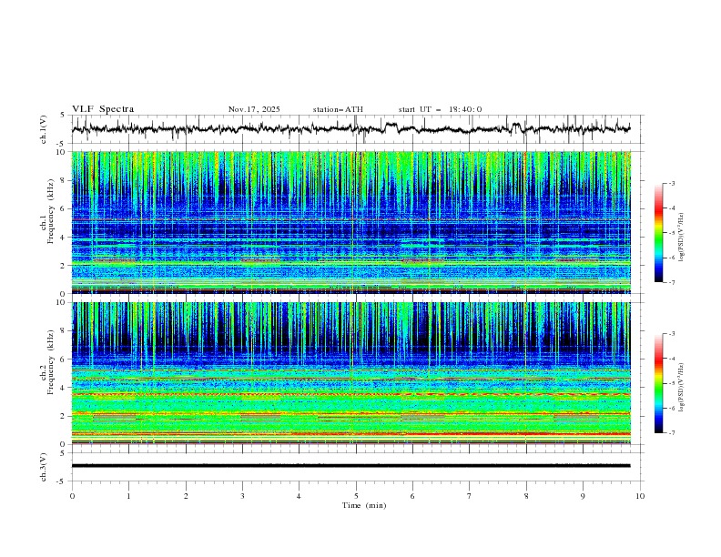721x557 pixels.
Task: Click the "-4" tick on ch.1 colorbar
Action: click(x=671, y=208)
